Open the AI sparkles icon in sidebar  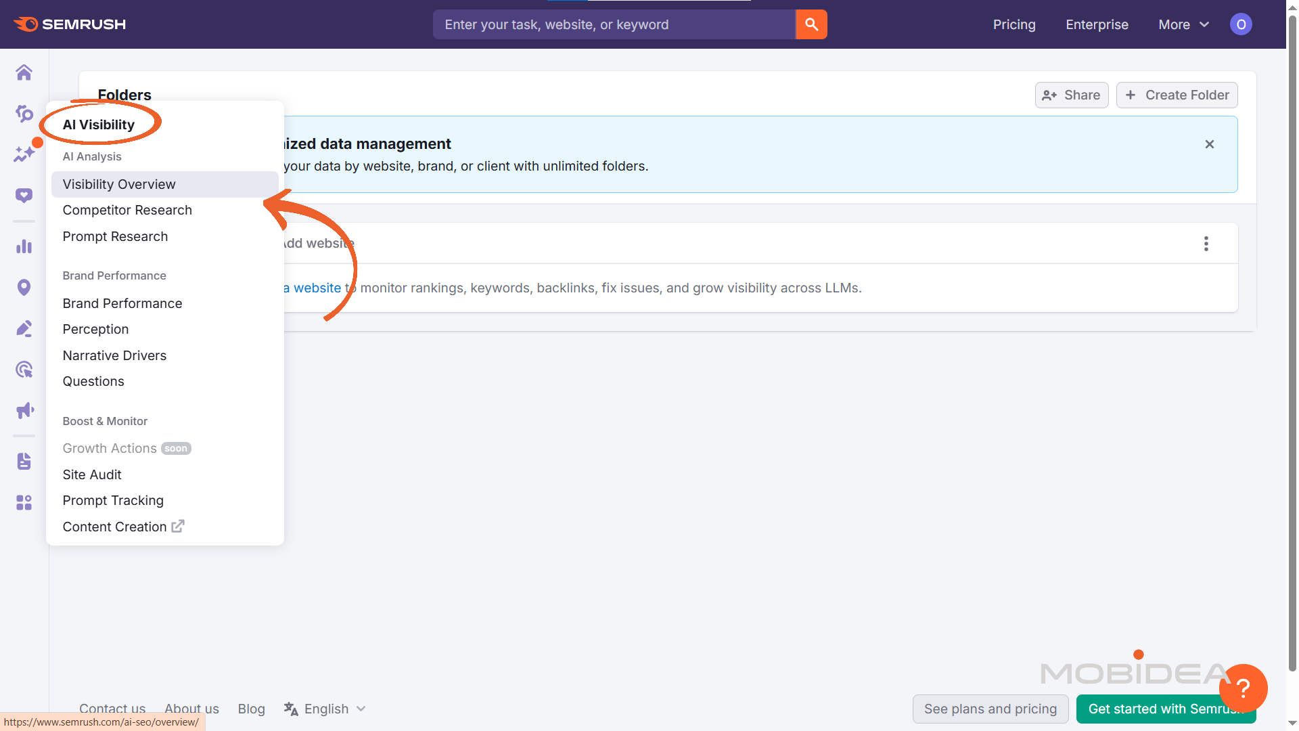(24, 154)
